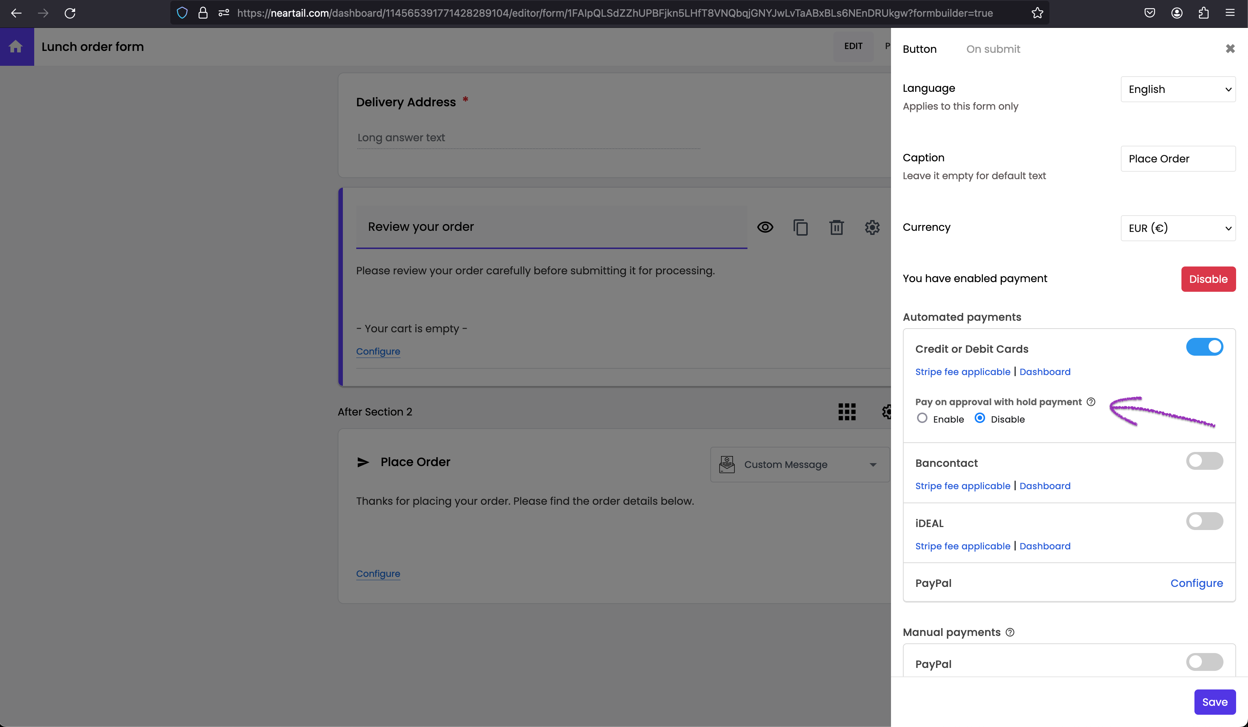Click help icon beside Manual payments

point(1010,633)
